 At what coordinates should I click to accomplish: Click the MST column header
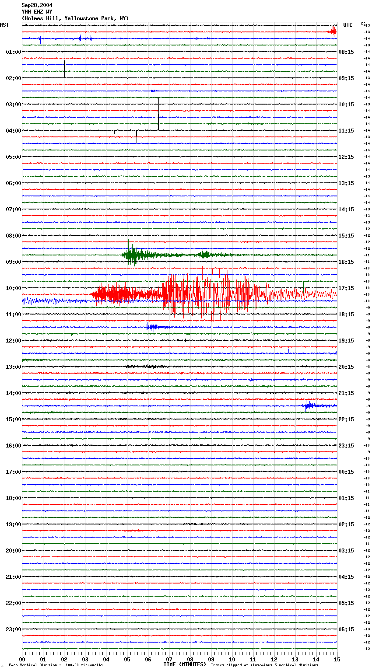(x=4, y=25)
